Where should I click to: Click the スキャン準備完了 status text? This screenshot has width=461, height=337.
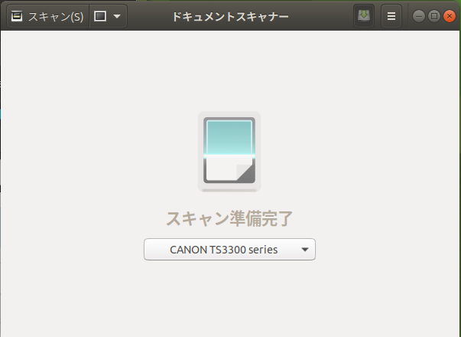pos(229,218)
